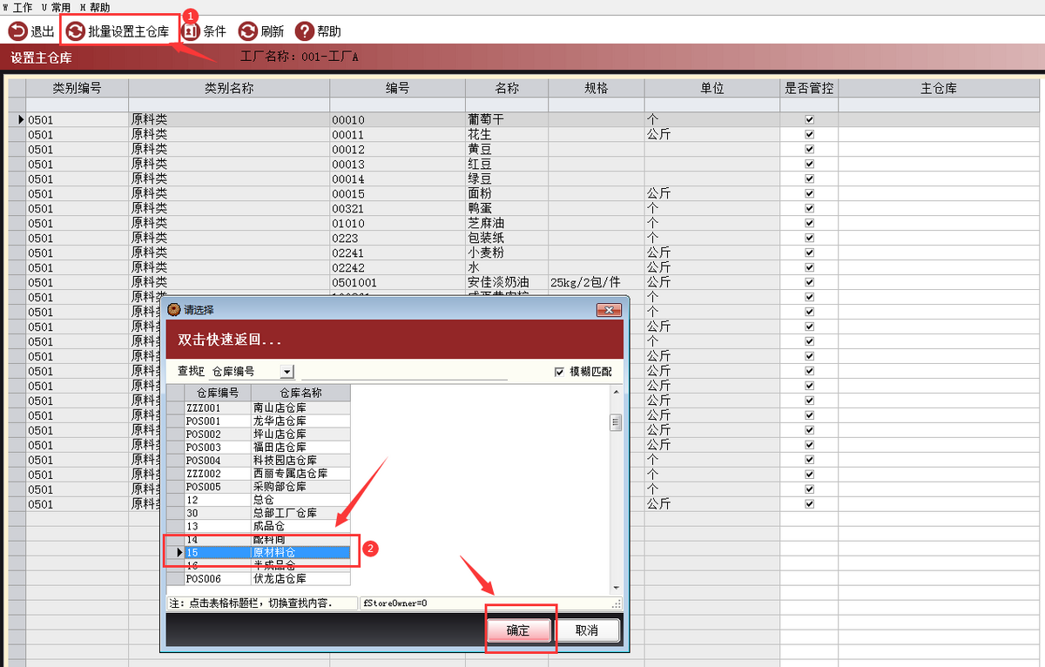Click the 确定 button

(x=518, y=630)
